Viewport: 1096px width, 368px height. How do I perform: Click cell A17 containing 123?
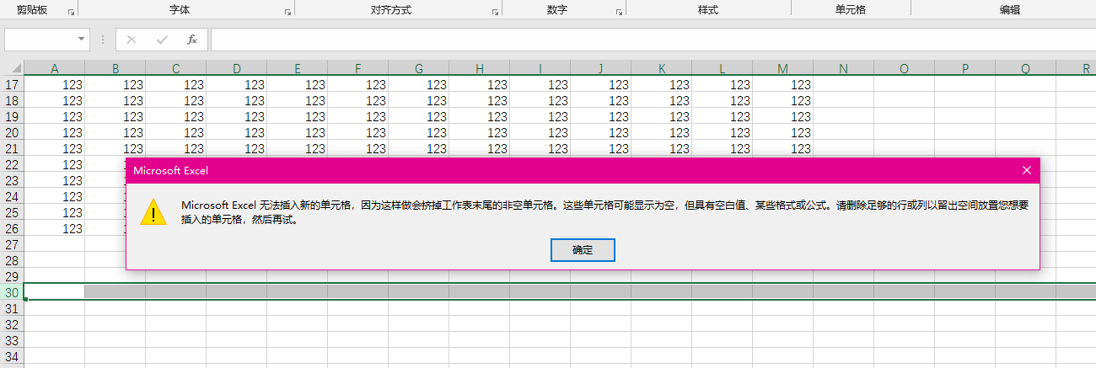pyautogui.click(x=54, y=84)
